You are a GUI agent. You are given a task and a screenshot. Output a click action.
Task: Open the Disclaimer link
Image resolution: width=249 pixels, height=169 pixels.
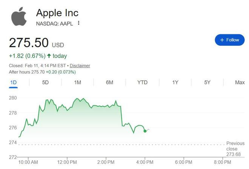click(80, 66)
